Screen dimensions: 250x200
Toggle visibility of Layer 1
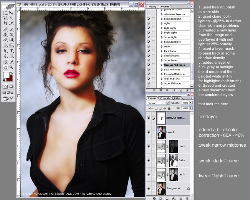tap(148, 132)
